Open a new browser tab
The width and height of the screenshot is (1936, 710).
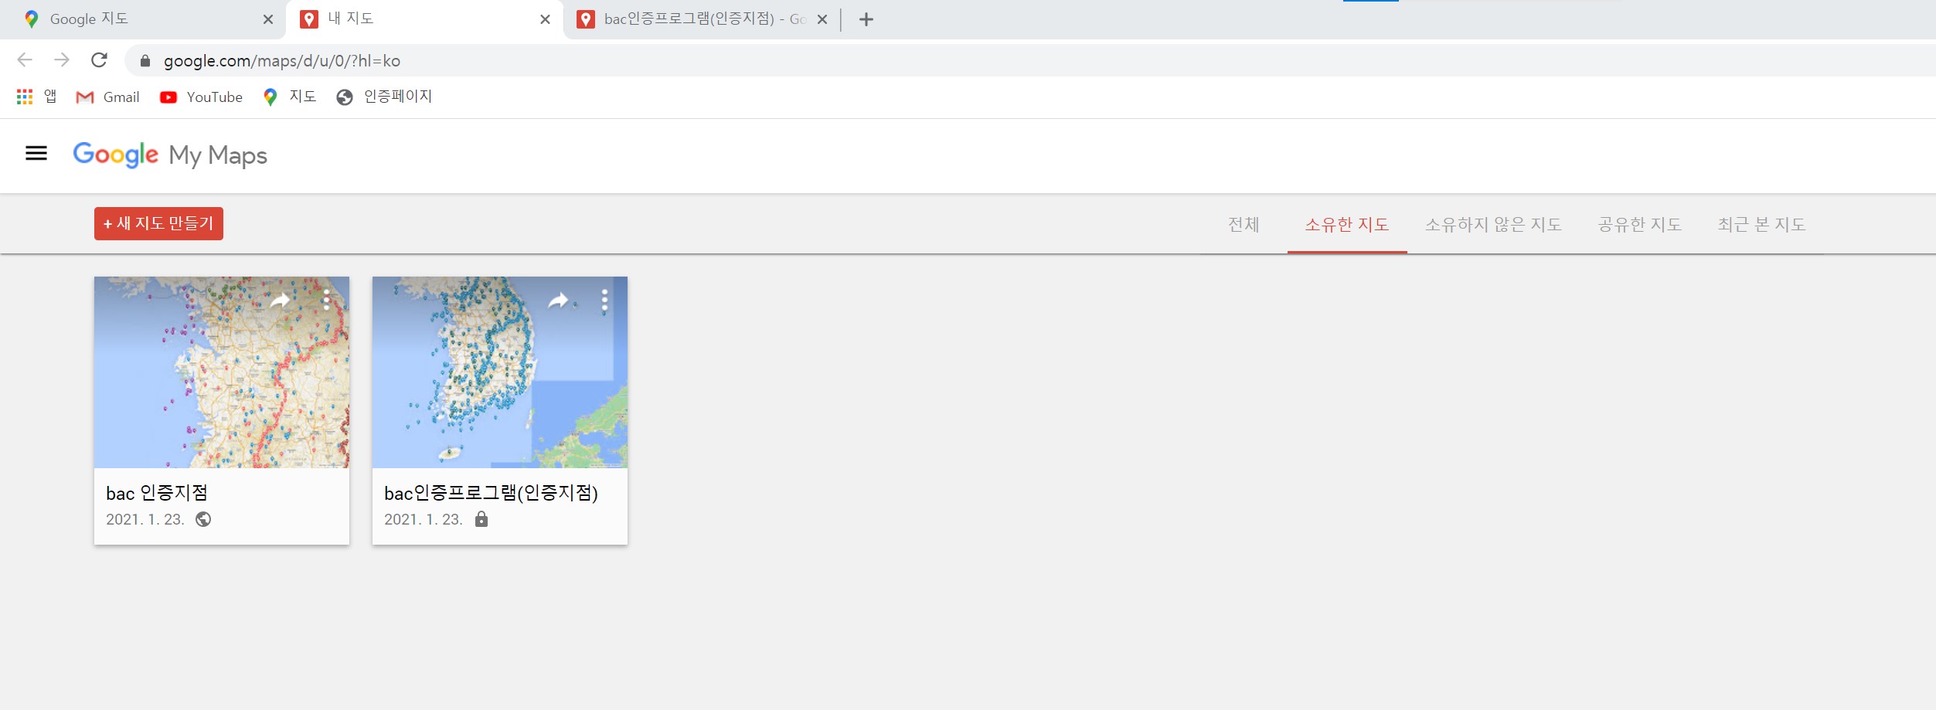click(x=866, y=19)
